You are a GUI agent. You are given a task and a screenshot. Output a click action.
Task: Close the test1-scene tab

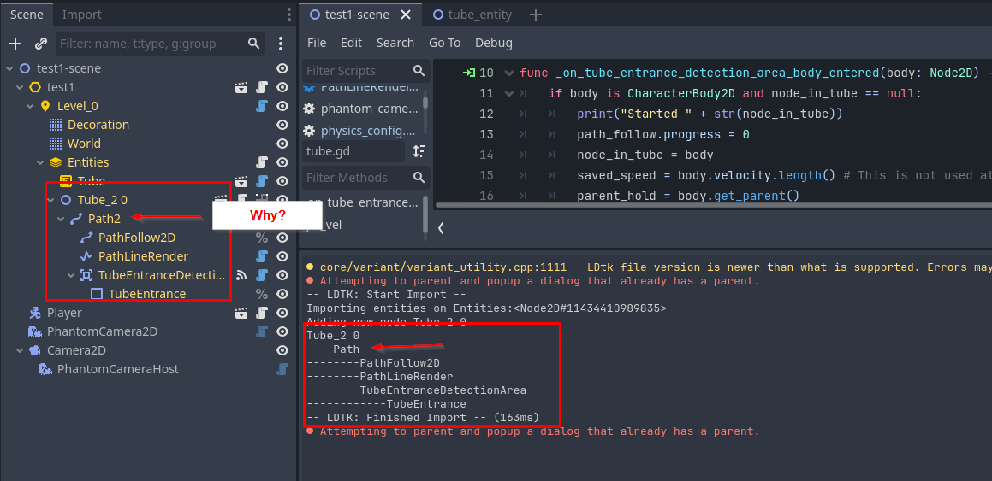(406, 15)
